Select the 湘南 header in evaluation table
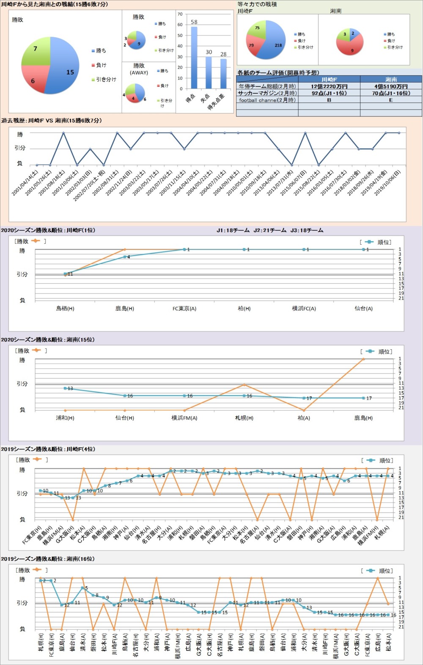The height and width of the screenshot is (665, 423). pyautogui.click(x=391, y=79)
